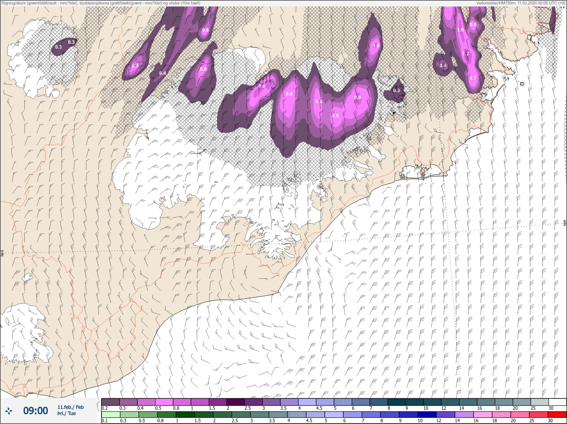Viewport: 567px width, 424px height.
Task: Select lower legend periwinkle swatch at 5
Action: pyautogui.click(x=334, y=415)
